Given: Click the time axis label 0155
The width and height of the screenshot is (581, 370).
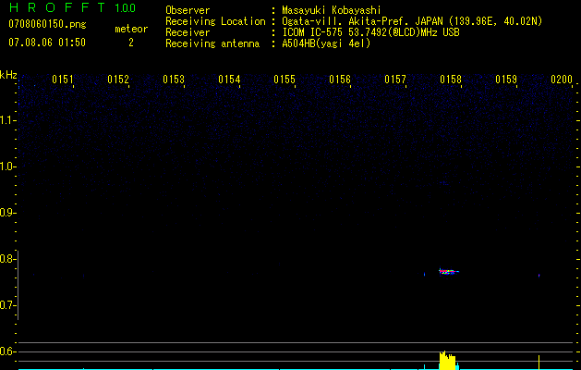Looking at the screenshot, I should tap(284, 80).
